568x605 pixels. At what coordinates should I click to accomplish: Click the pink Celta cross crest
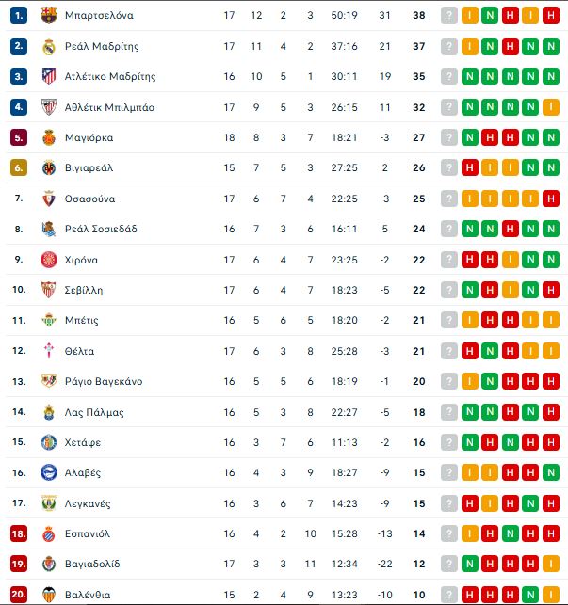(x=49, y=351)
